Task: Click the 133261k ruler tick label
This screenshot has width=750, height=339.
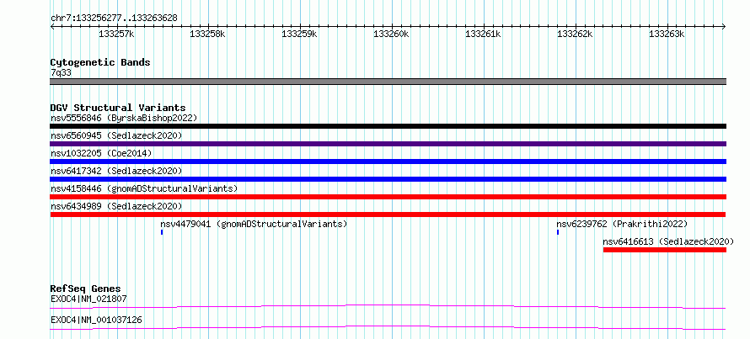Action: (483, 34)
